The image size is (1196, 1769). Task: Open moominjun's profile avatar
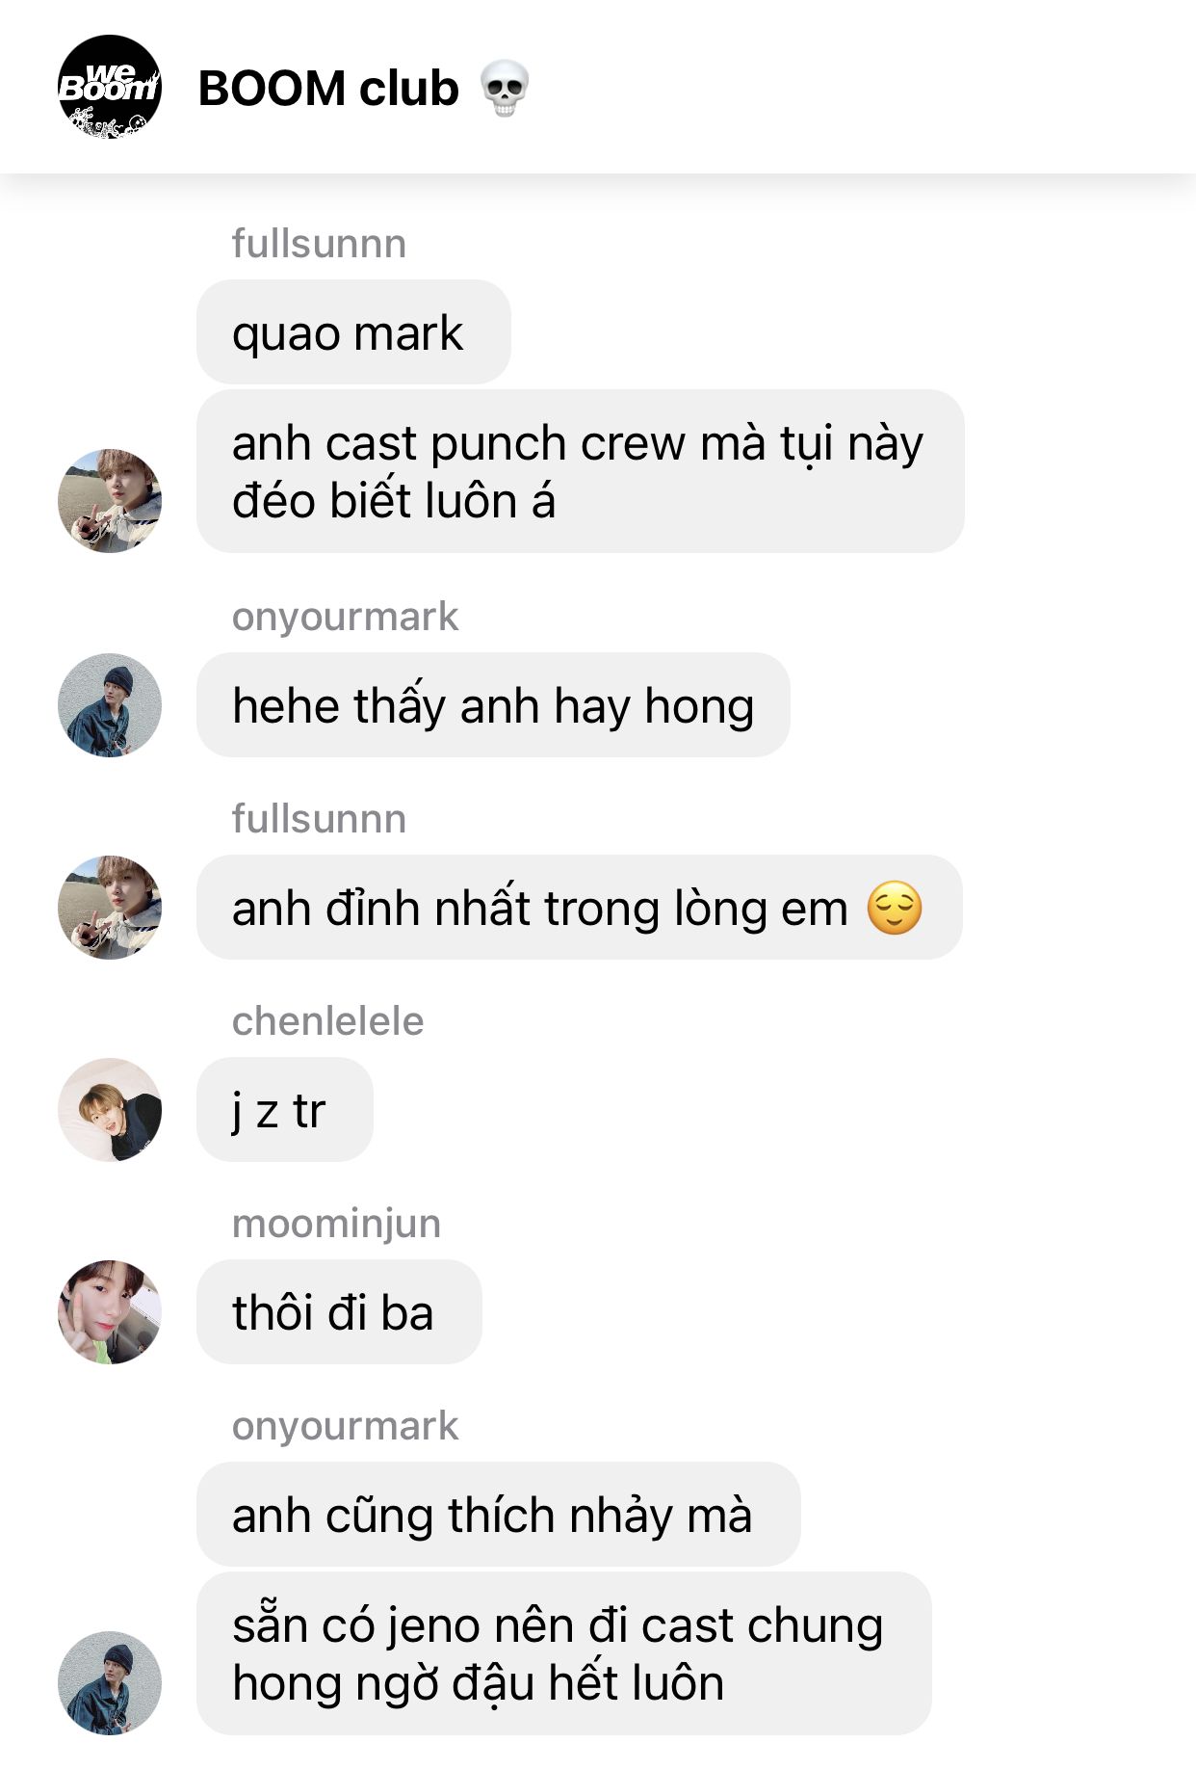click(110, 1312)
